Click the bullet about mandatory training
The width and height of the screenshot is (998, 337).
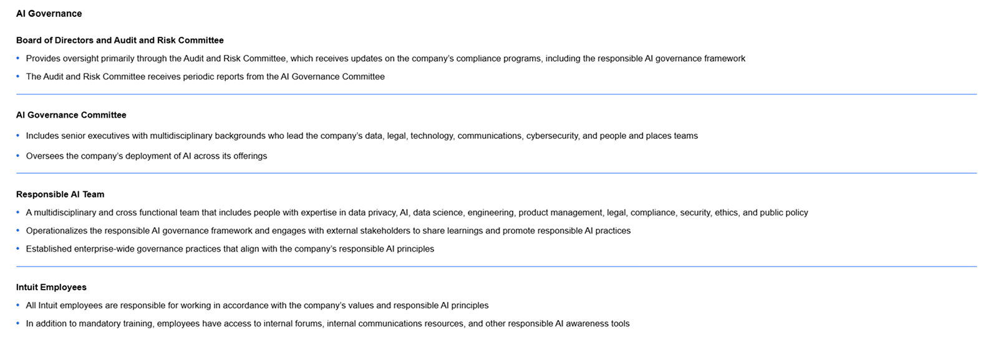pyautogui.click(x=327, y=323)
